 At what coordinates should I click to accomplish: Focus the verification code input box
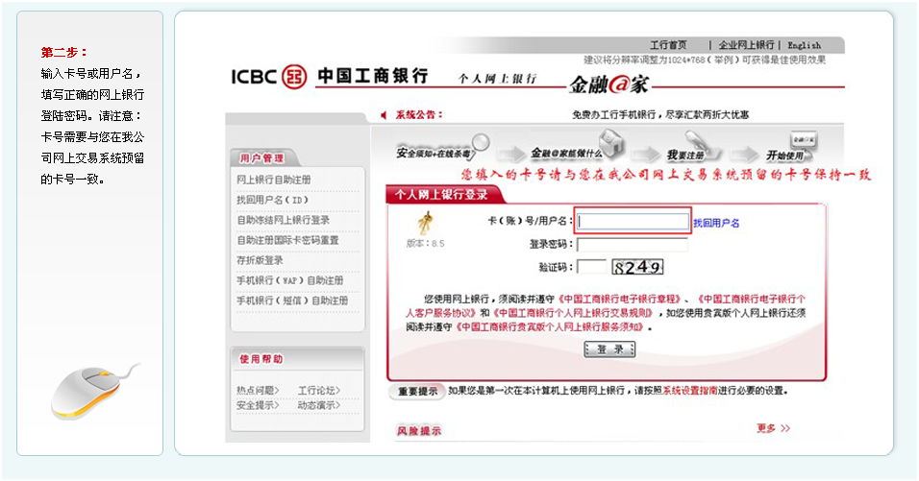pyautogui.click(x=592, y=267)
